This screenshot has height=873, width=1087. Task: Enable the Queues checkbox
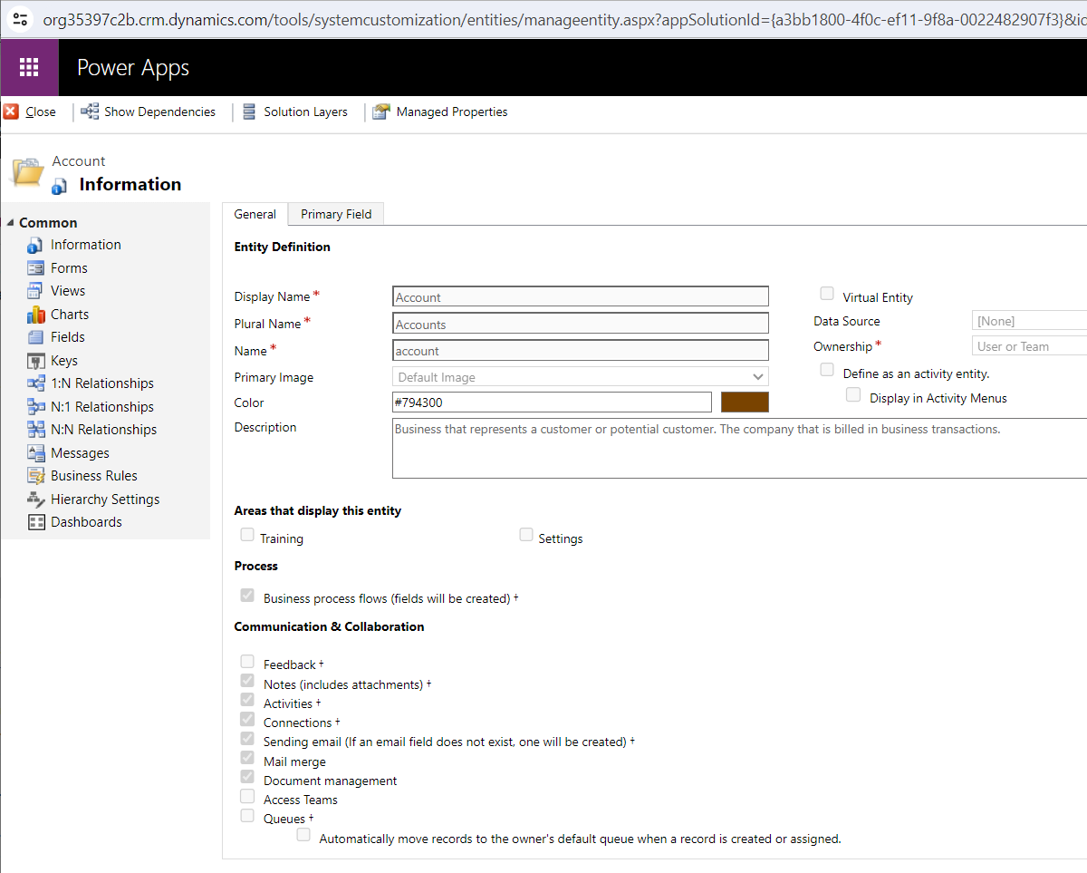coord(247,816)
